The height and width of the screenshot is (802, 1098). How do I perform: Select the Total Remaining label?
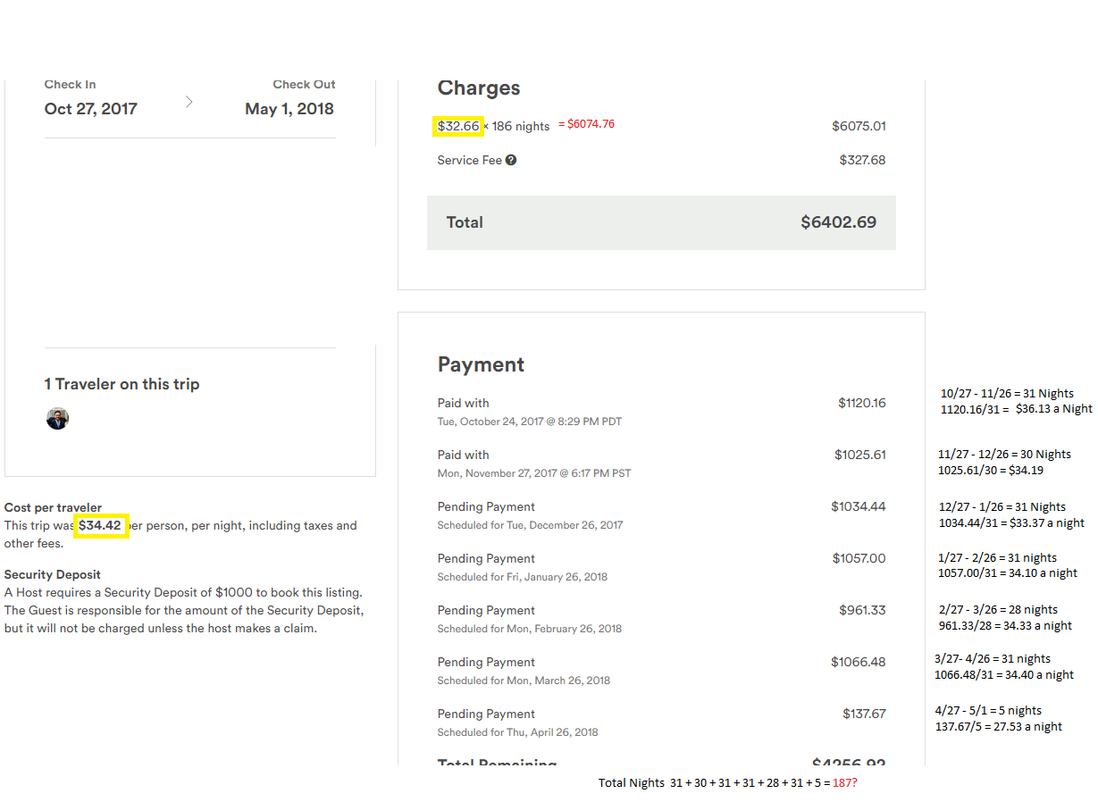pos(498,764)
